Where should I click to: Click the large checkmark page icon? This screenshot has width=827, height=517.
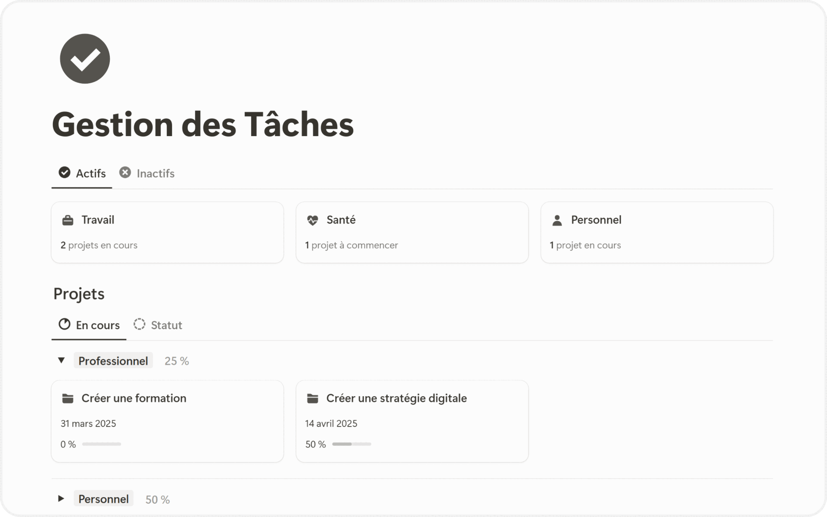(85, 59)
